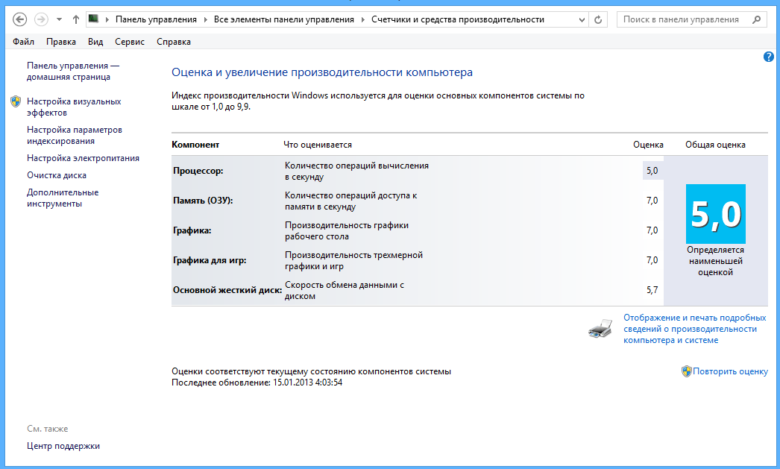The height and width of the screenshot is (469, 780).
Task: Select the Графика для игр: row label
Action: (x=210, y=260)
